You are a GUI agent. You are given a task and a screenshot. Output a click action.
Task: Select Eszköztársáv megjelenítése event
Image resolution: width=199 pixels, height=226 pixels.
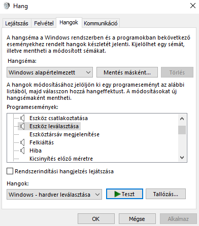(x=64, y=134)
